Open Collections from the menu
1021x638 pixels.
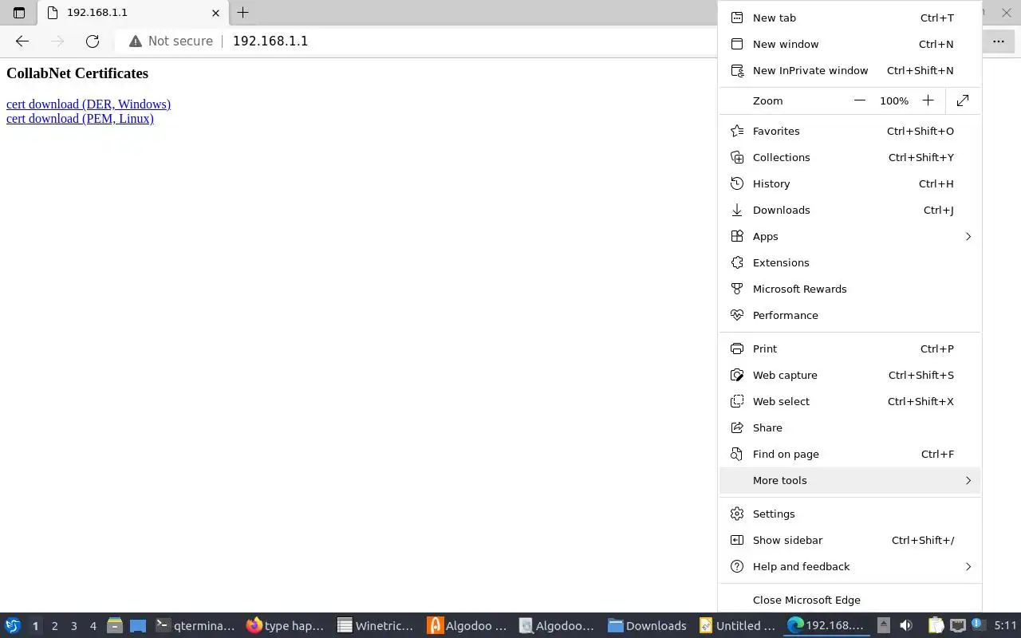click(x=850, y=157)
